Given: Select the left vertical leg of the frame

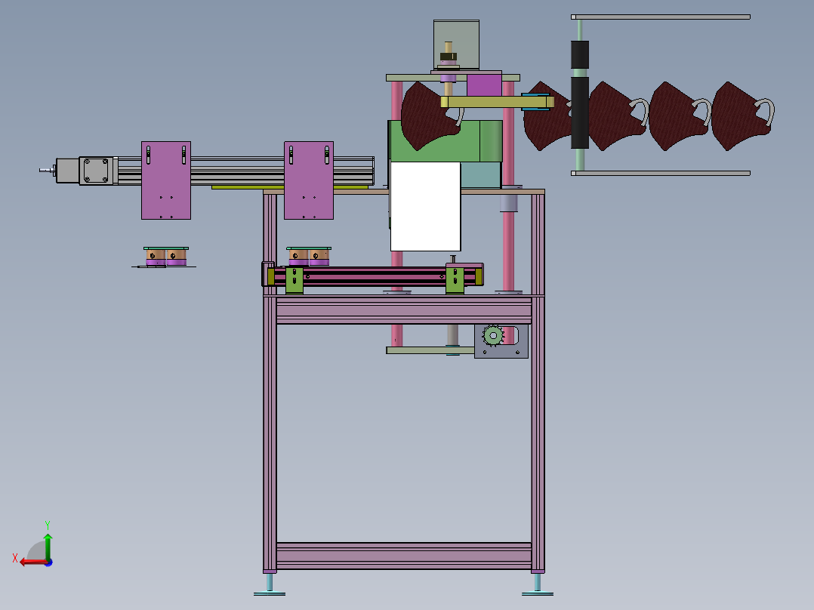Looking at the screenshot, I should tap(270, 383).
